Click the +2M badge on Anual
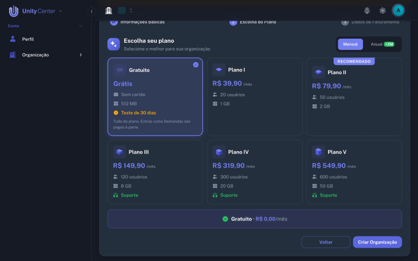This screenshot has width=418, height=261. pyautogui.click(x=389, y=44)
